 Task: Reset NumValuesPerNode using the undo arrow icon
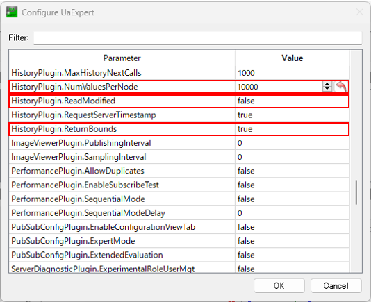pos(340,87)
